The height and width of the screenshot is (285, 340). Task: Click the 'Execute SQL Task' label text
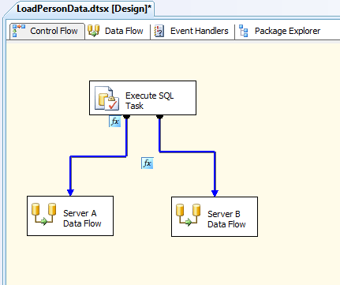pos(149,100)
